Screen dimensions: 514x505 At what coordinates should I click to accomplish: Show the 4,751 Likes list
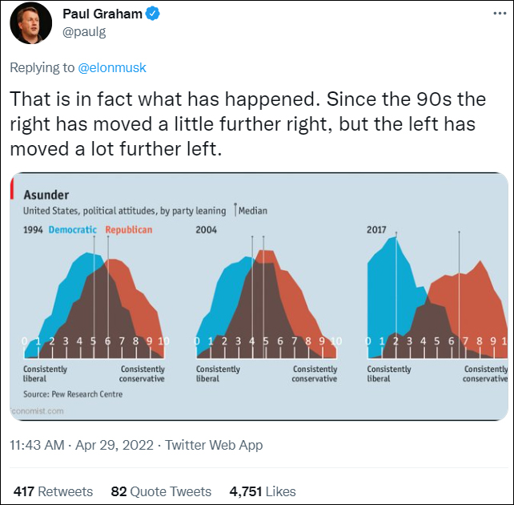pyautogui.click(x=263, y=491)
